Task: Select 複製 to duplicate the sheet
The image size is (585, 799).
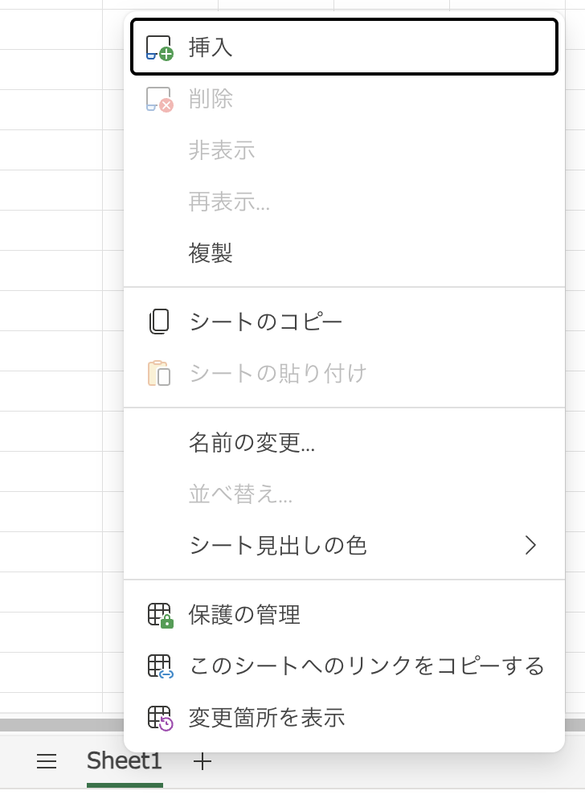Action: 211,253
